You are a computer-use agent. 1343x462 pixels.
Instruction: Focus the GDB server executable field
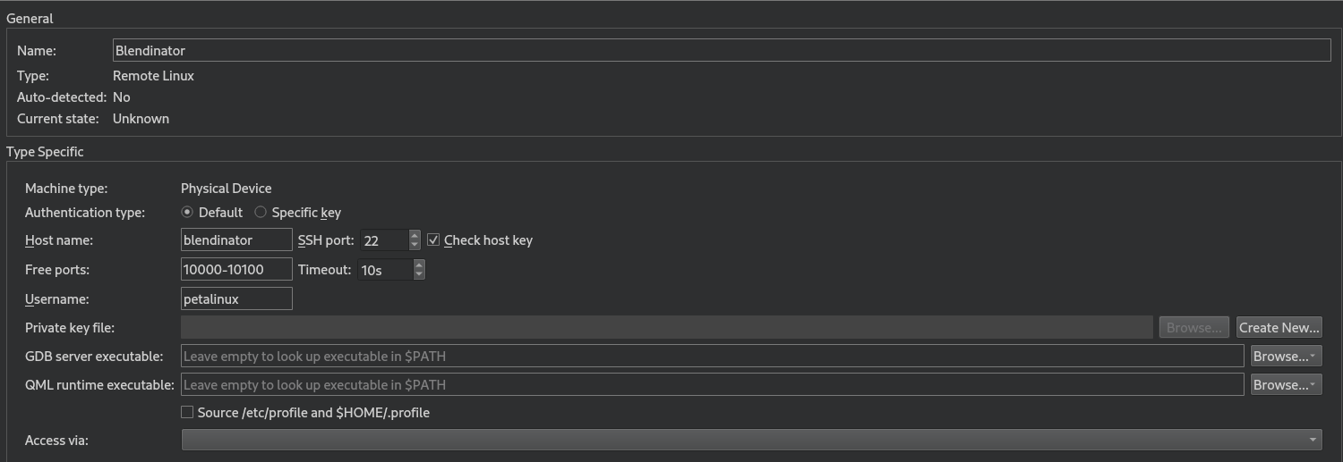point(712,357)
